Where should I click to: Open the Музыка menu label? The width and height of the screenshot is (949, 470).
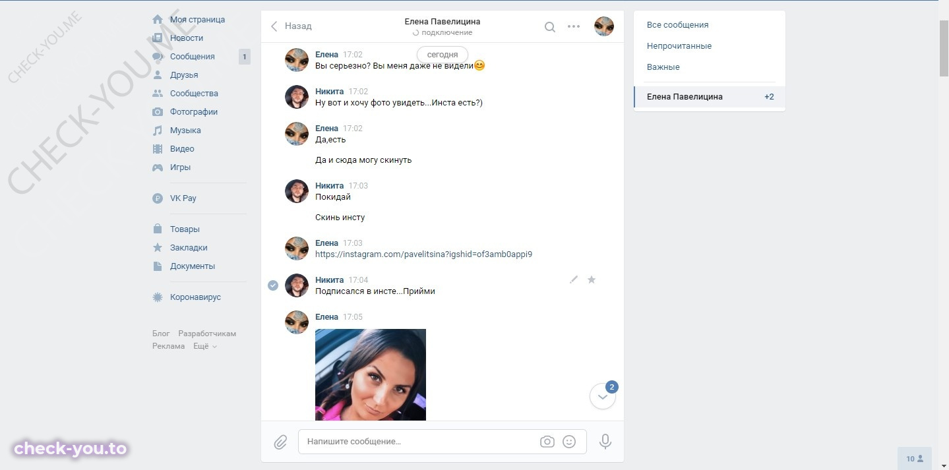click(x=185, y=131)
